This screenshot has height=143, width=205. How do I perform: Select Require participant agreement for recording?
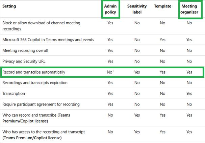(x=41, y=104)
